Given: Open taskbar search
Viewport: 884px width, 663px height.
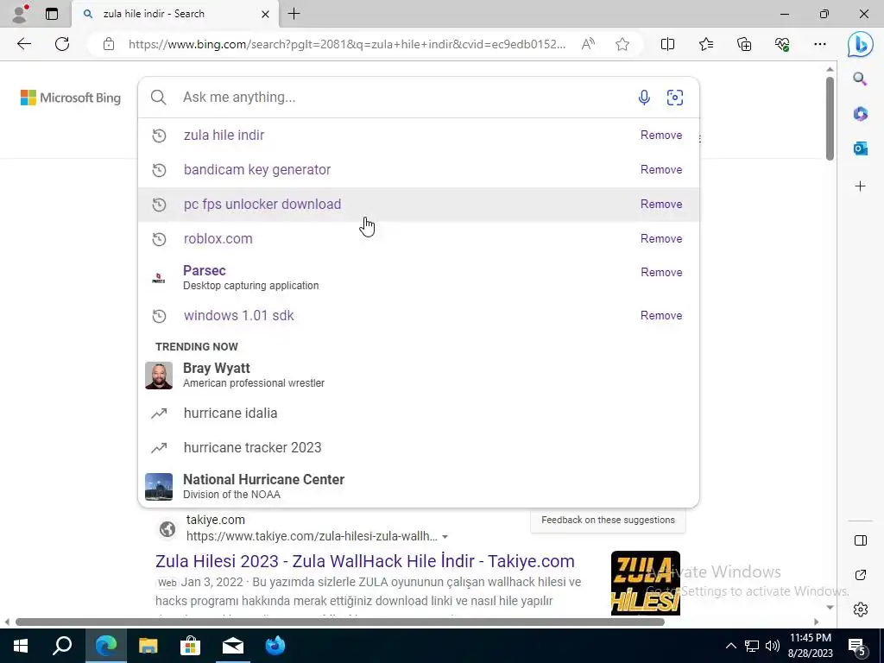Looking at the screenshot, I should coord(62,646).
